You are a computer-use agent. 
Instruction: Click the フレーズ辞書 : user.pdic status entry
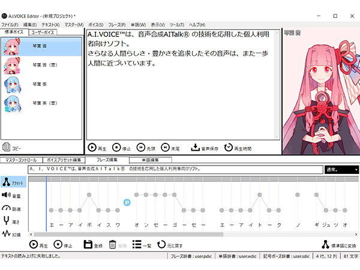point(191,256)
